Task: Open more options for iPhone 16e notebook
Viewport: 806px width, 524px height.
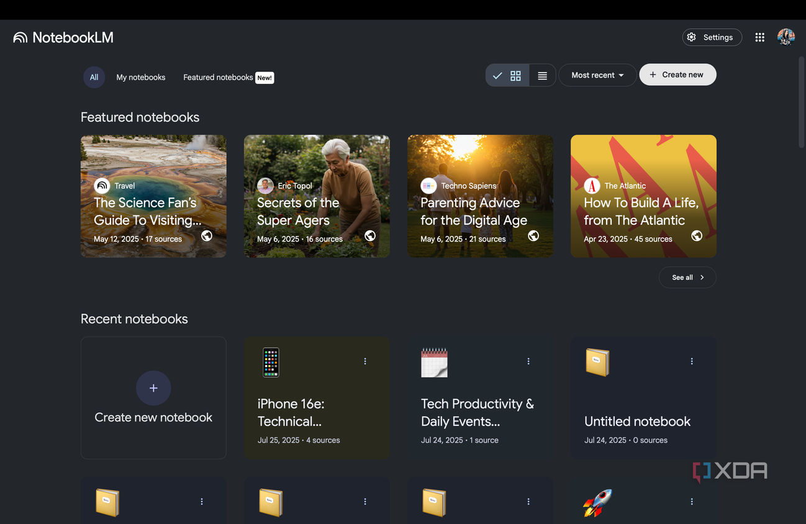Action: [x=365, y=361]
